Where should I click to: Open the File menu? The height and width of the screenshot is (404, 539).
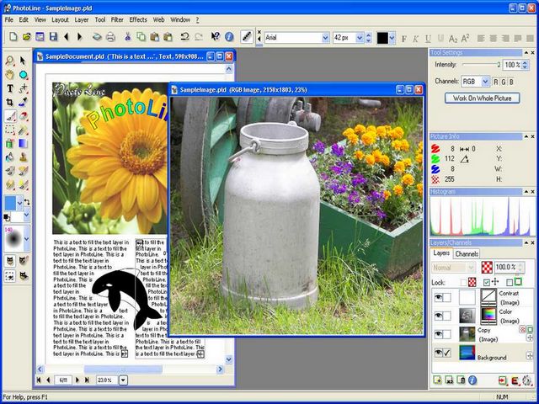pyautogui.click(x=9, y=20)
